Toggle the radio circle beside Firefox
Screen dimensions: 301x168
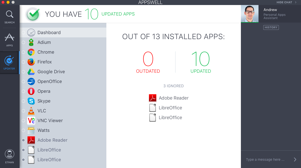click(23, 62)
